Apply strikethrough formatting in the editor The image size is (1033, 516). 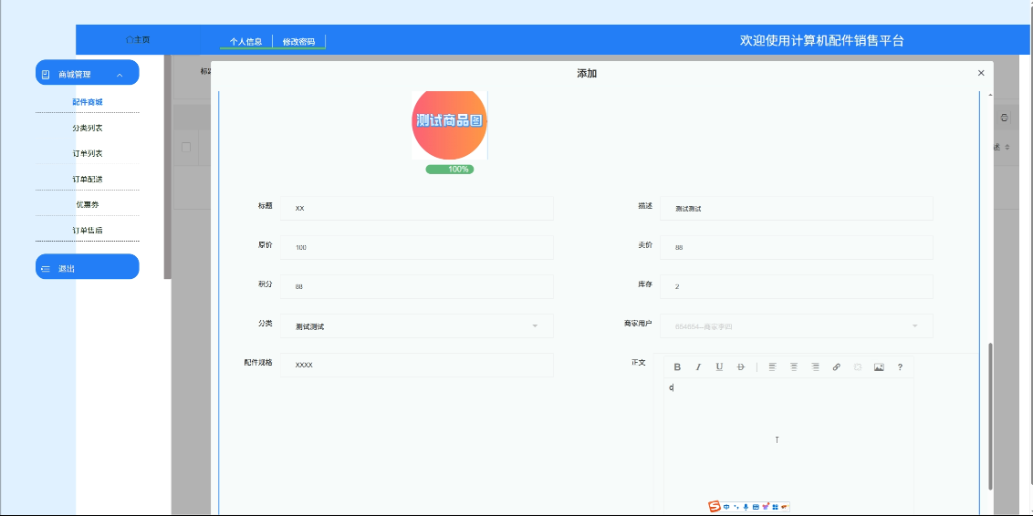[x=740, y=367]
